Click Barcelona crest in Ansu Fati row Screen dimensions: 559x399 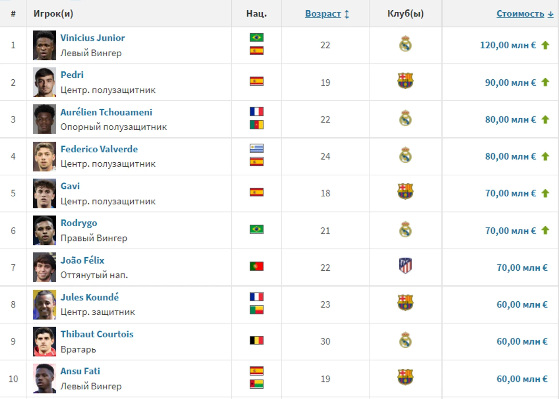pos(405,377)
